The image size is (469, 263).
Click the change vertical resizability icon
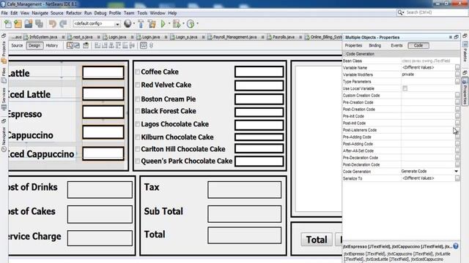click(x=152, y=45)
